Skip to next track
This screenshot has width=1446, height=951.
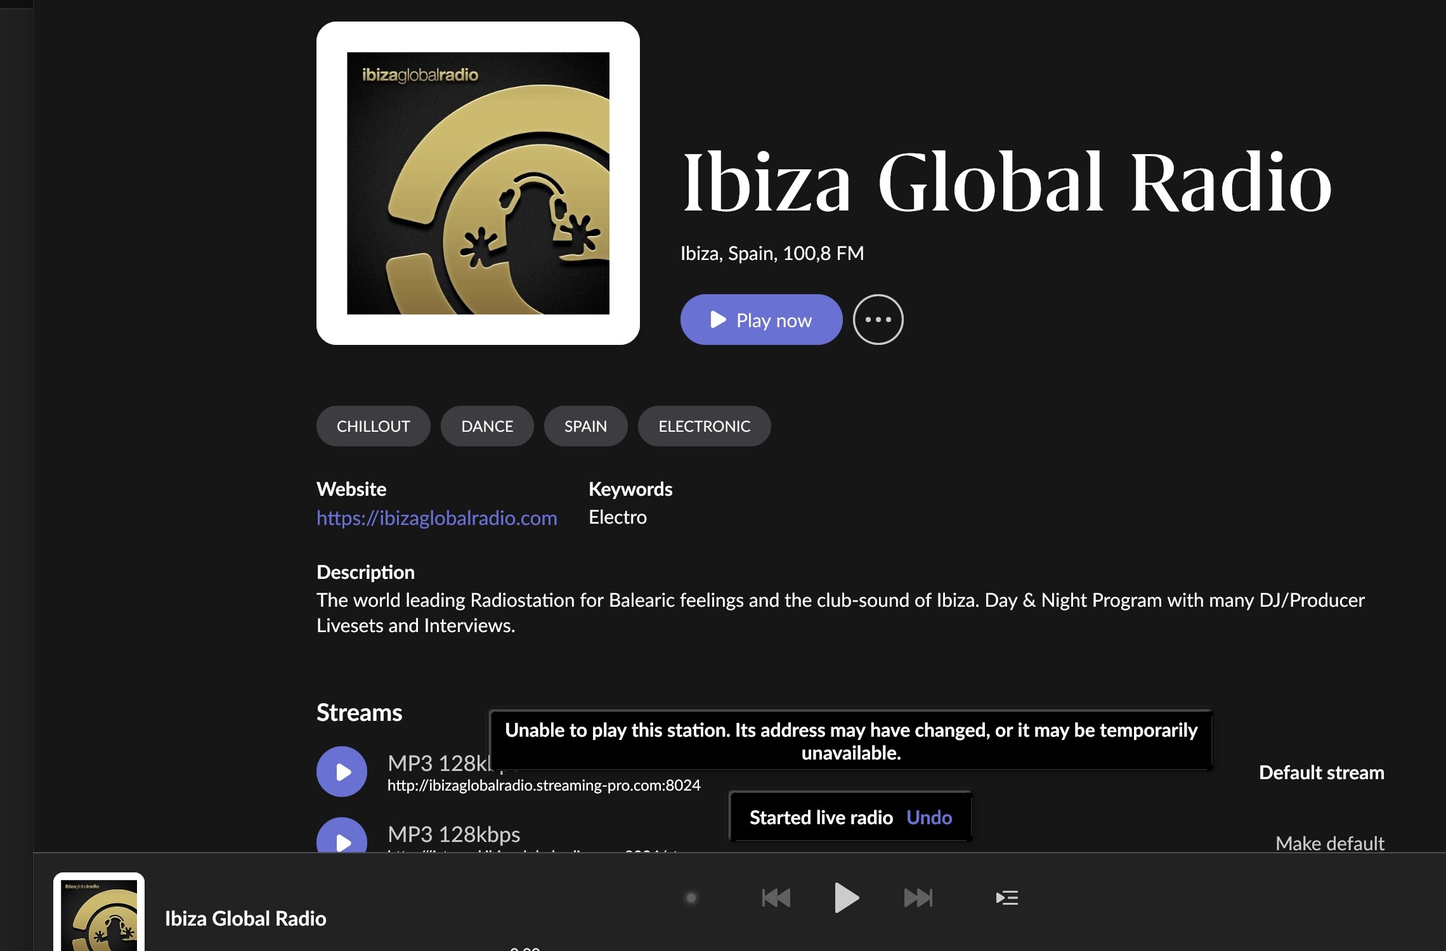[918, 898]
